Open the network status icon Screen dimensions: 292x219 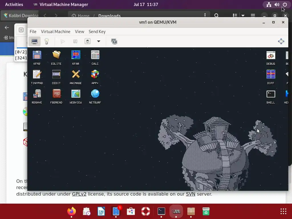[x=269, y=5]
